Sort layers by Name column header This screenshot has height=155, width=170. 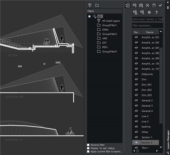click(150, 32)
